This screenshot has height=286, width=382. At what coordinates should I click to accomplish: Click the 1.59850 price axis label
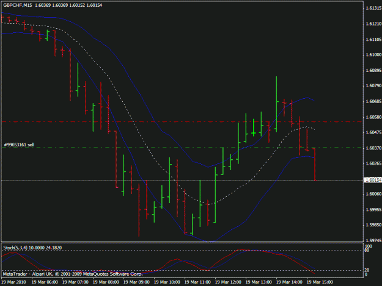click(x=373, y=225)
